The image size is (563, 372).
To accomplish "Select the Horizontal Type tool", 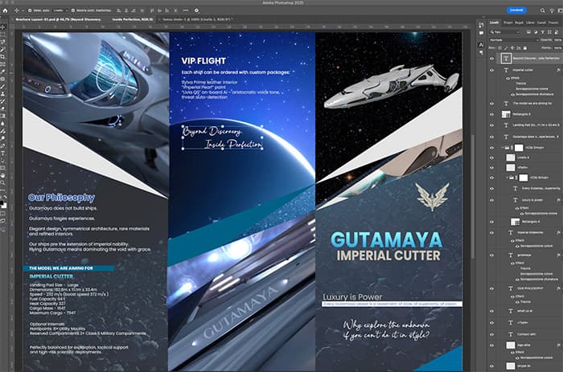I will [4, 152].
